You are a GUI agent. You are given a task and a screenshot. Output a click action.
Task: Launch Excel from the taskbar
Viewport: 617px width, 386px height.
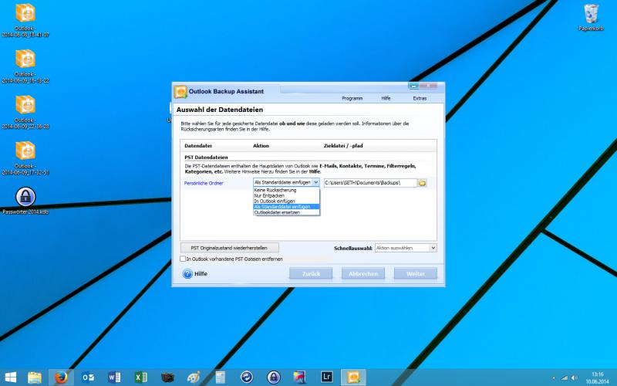pos(141,378)
